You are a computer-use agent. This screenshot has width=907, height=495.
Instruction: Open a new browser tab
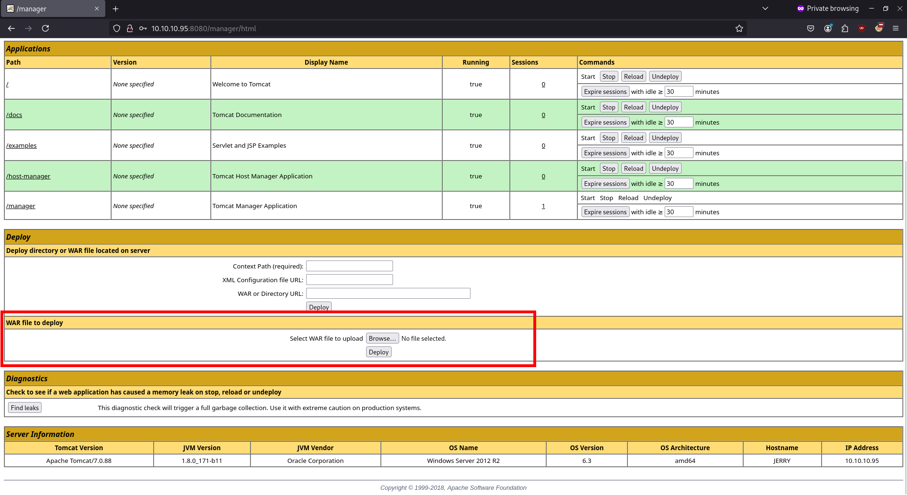coord(115,8)
